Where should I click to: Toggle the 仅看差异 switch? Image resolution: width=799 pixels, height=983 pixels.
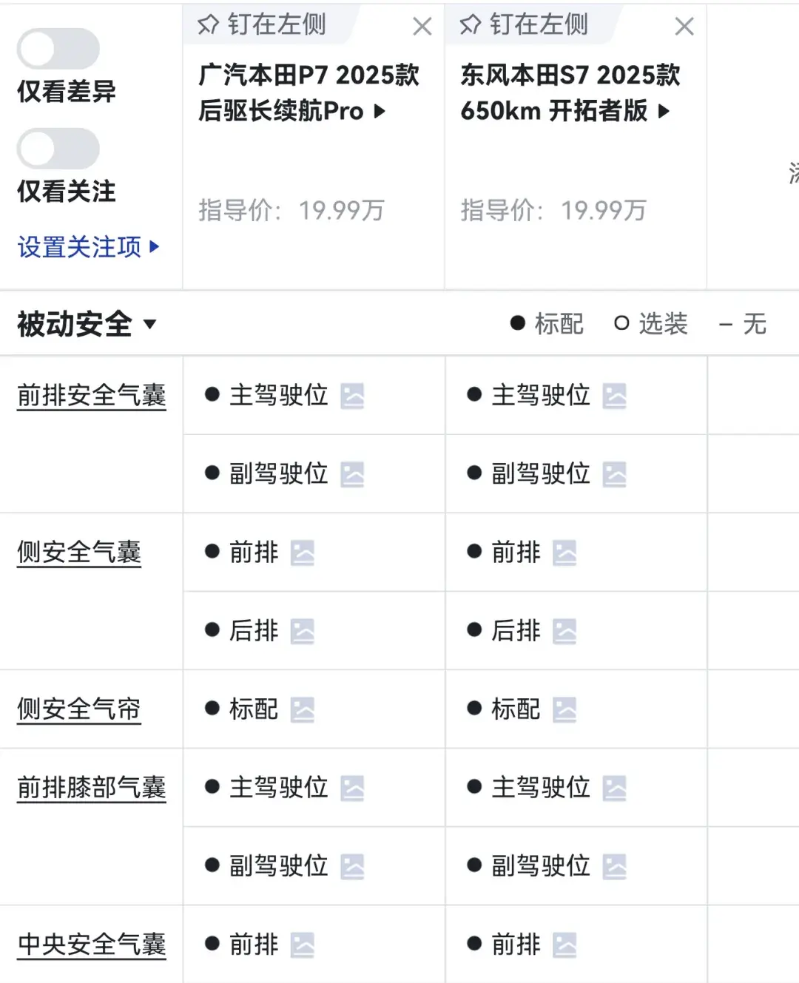point(58,49)
